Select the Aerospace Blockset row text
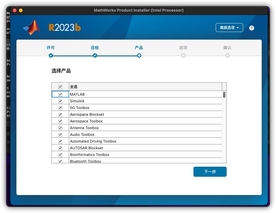Screen dimensions: 276x213 tap(87, 114)
